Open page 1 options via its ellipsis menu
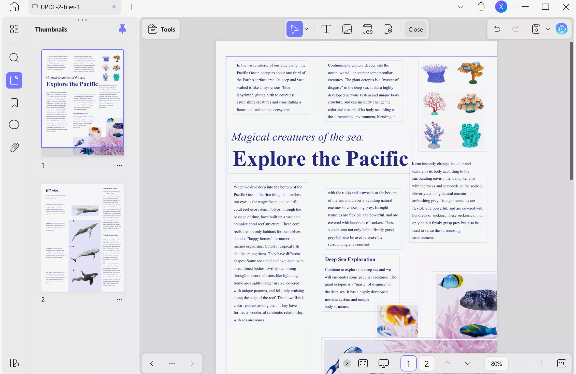The width and height of the screenshot is (576, 374). pos(120,165)
